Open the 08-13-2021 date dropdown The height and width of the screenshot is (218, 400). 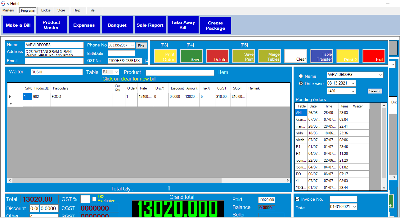click(353, 83)
